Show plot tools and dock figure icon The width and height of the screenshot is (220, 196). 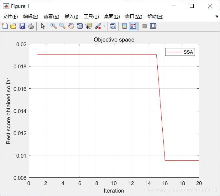click(x=153, y=26)
